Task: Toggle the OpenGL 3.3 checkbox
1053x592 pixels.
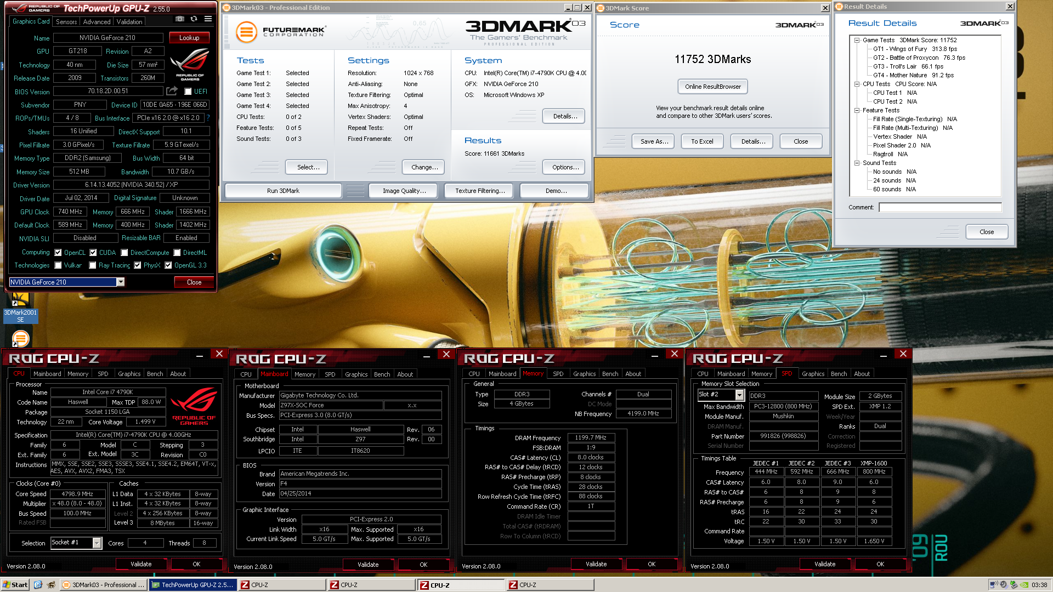Action: [x=168, y=265]
